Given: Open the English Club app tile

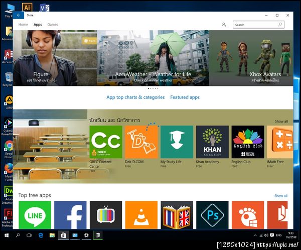Looking at the screenshot, I should tap(248, 142).
